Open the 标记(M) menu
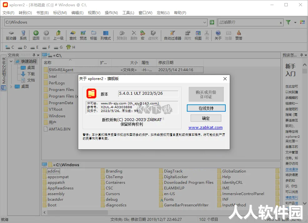 (x=60, y=13)
